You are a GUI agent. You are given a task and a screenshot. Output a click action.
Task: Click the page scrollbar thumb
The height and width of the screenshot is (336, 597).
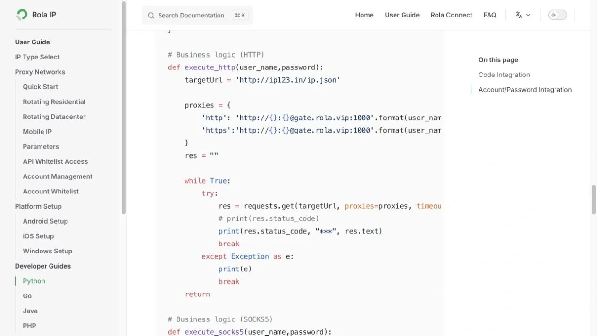(594, 201)
